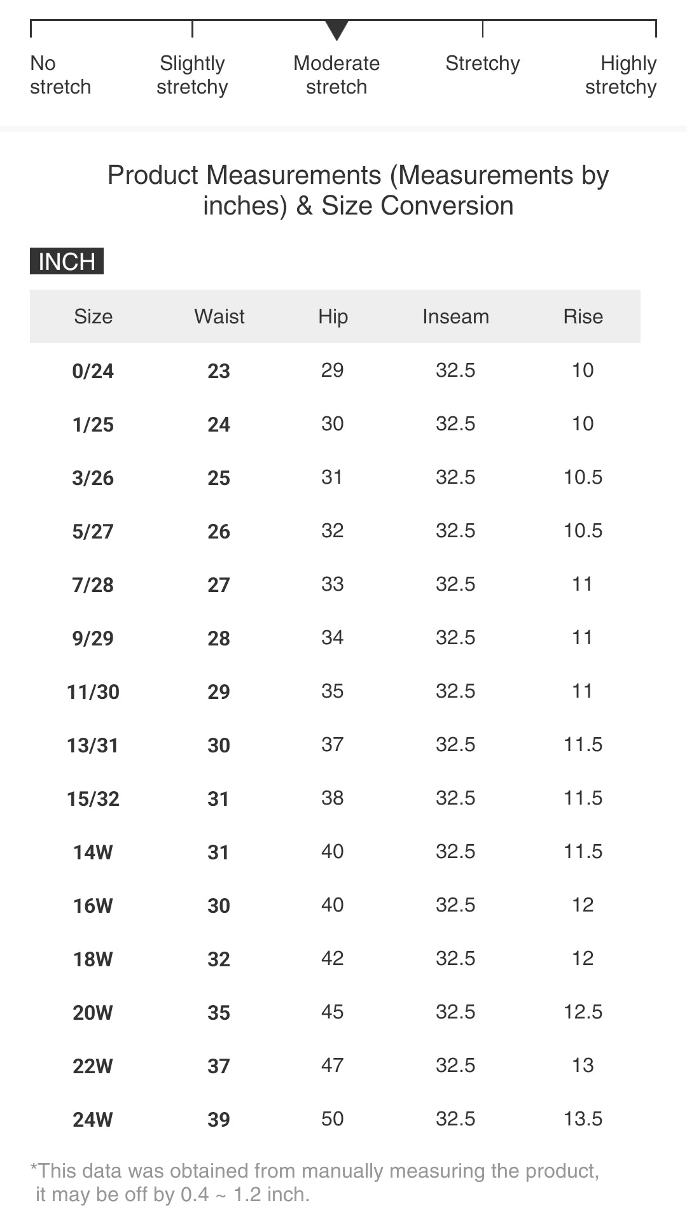Click the No stretch label

60,75
